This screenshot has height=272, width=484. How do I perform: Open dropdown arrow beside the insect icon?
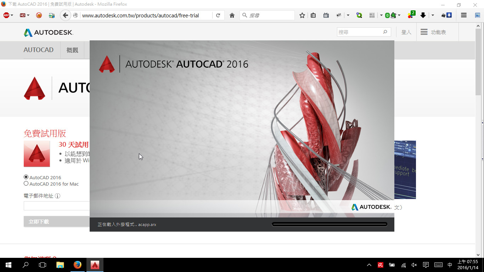pyautogui.click(x=348, y=15)
